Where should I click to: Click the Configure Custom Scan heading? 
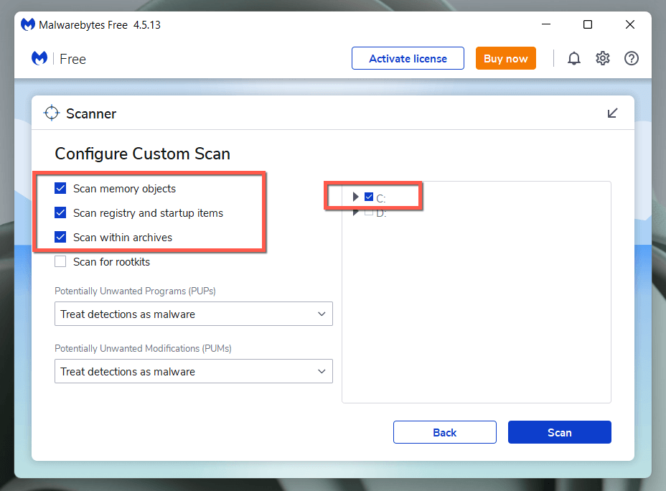pos(142,154)
